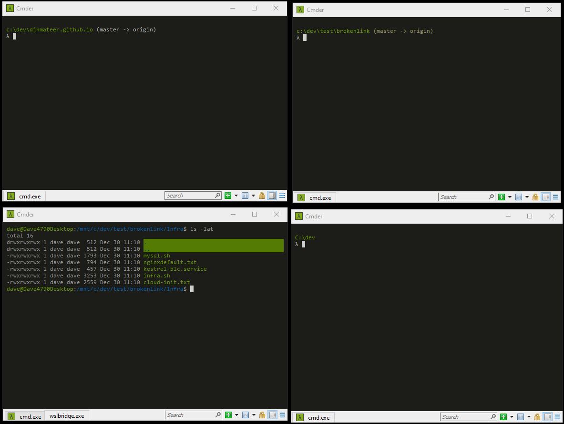
Task: Click green plus in C:\dev window
Action: [503, 417]
